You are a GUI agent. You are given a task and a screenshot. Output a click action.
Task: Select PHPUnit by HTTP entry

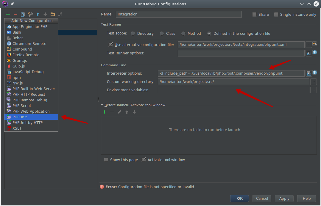tap(31, 122)
